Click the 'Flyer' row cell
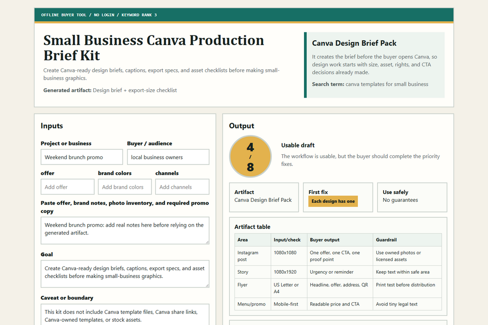 252,288
